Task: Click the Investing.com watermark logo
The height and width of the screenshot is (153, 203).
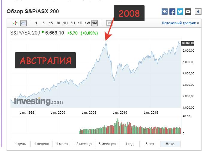Action: pos(39,102)
